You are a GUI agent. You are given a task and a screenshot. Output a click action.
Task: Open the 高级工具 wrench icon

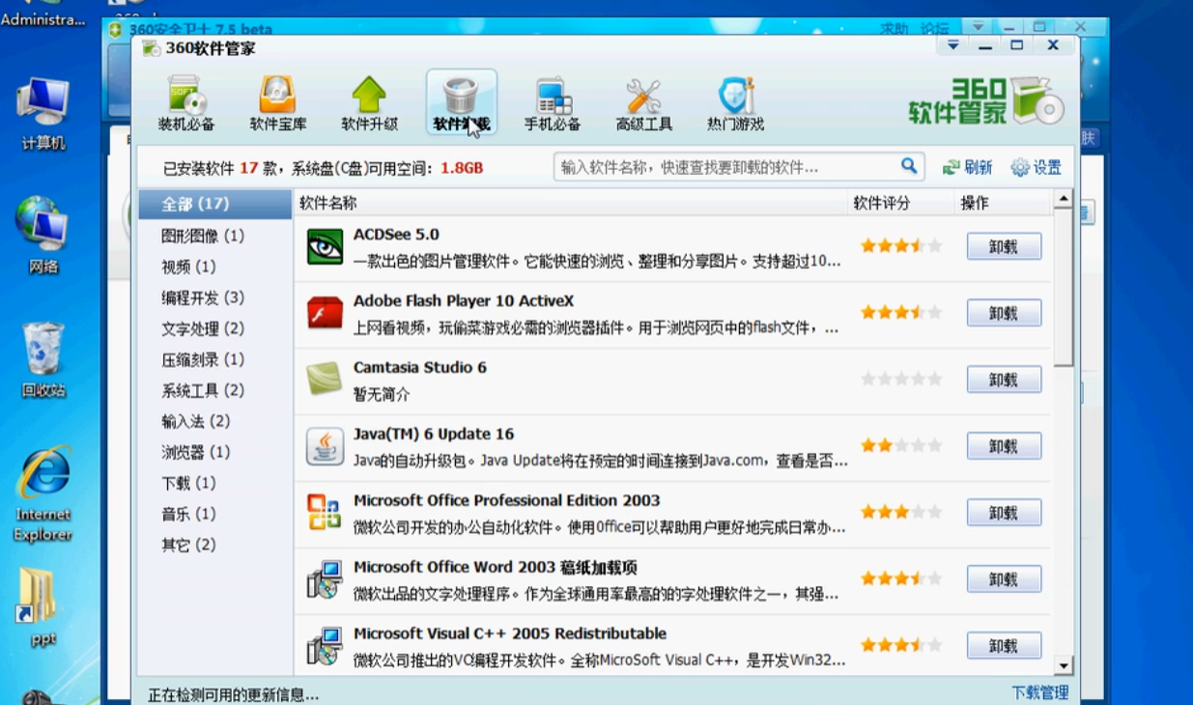coord(644,102)
